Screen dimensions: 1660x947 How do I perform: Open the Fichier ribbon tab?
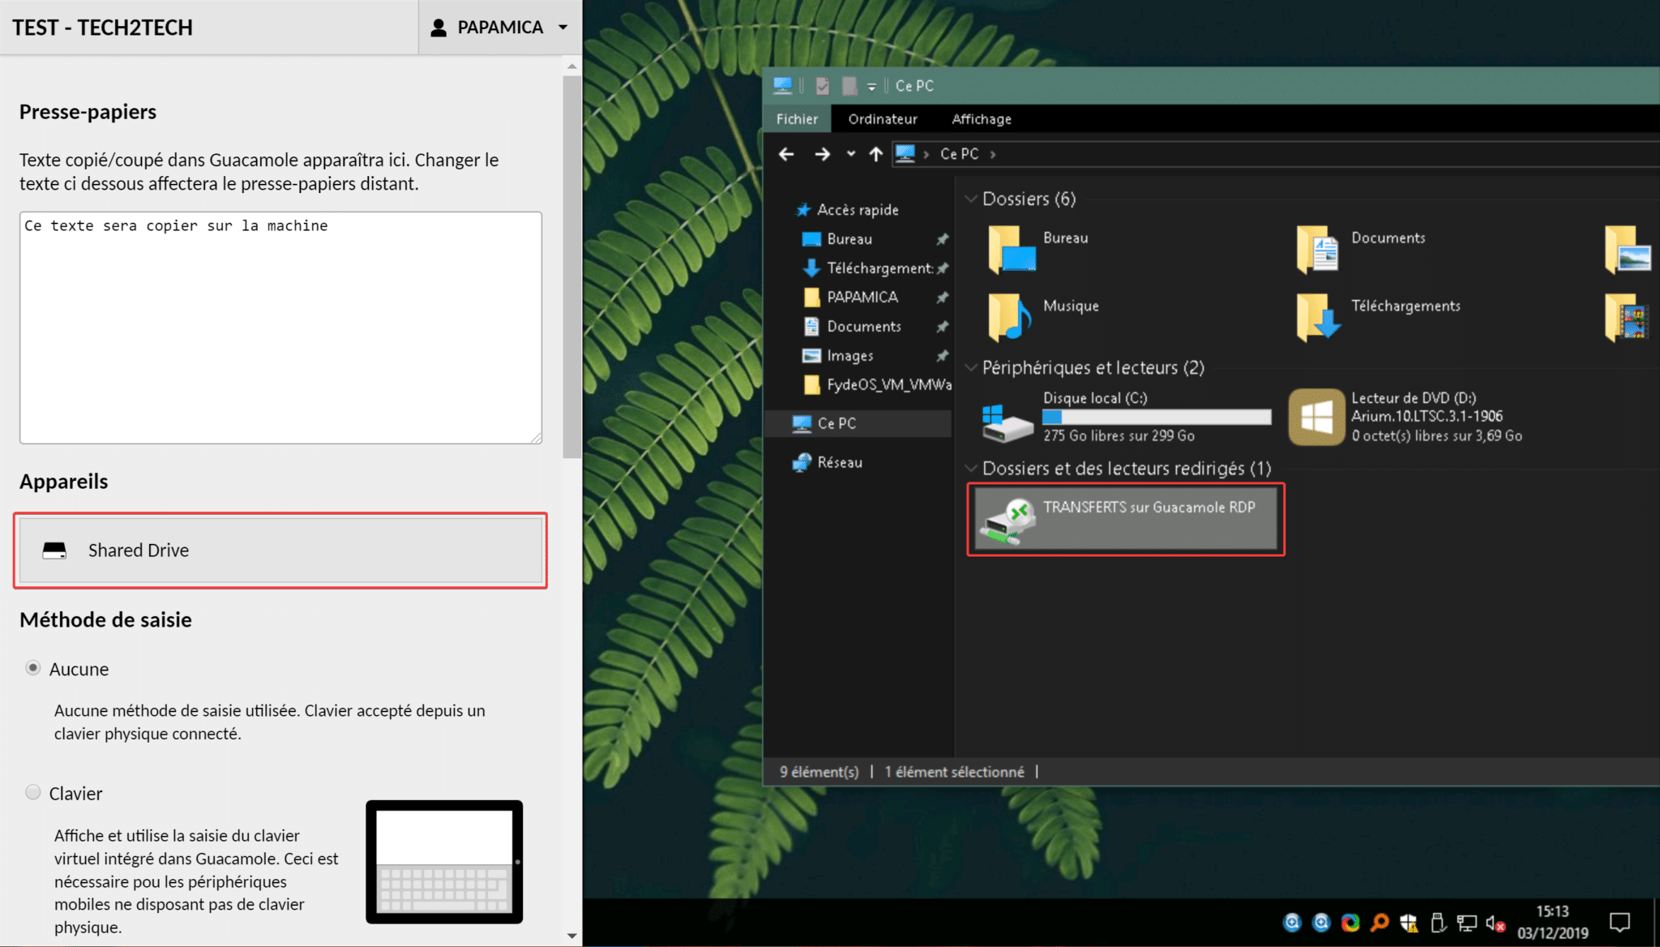[797, 119]
